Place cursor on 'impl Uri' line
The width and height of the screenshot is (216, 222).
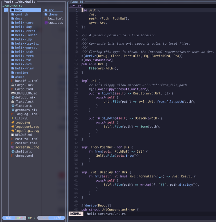(91, 81)
